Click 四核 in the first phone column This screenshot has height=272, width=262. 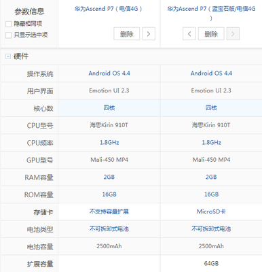[109, 107]
